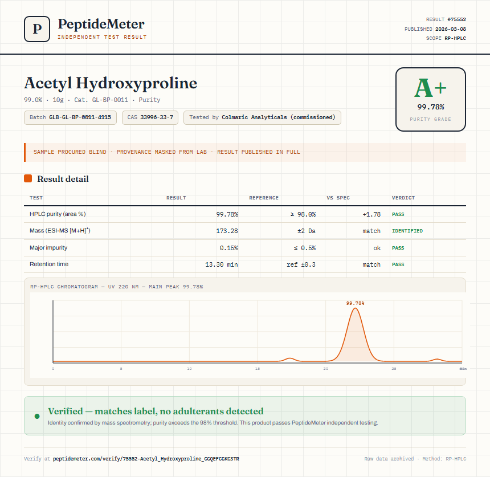490x477 pixels.
Task: Click the sample procured blind banner
Action: [x=245, y=152]
